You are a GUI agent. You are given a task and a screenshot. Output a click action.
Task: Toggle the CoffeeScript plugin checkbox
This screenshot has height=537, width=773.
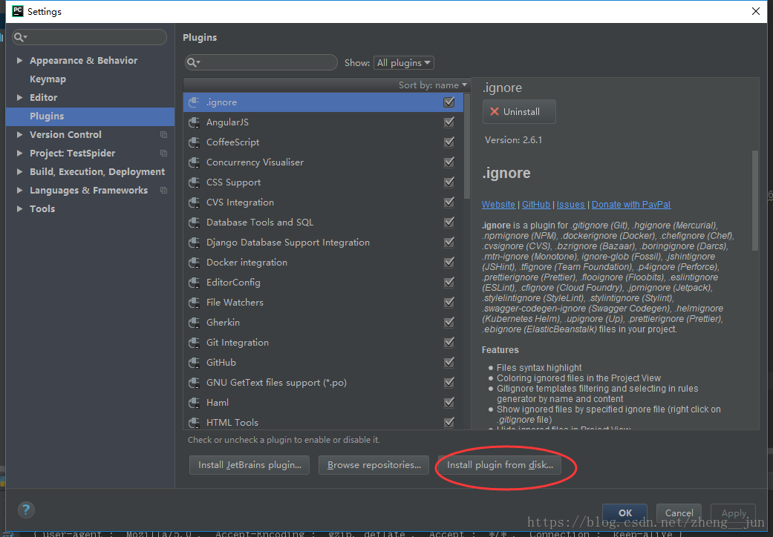pos(449,142)
